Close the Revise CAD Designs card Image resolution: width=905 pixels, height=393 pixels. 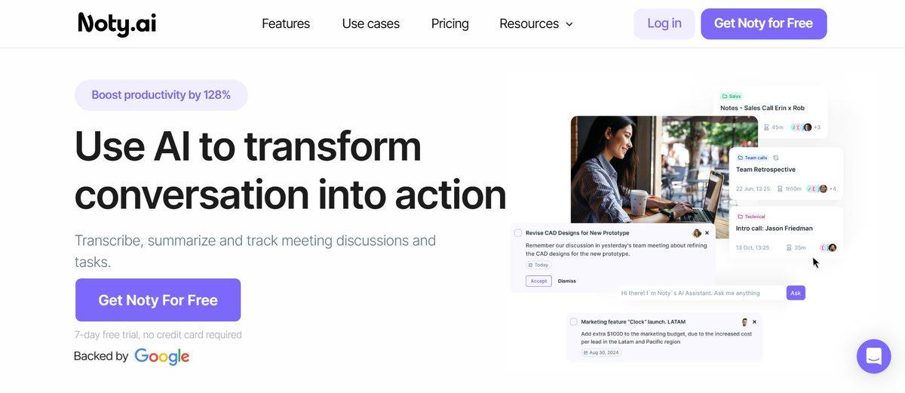point(707,234)
